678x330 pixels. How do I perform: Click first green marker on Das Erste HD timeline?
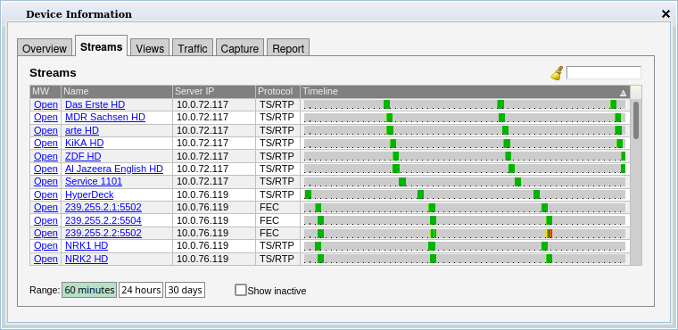(386, 104)
